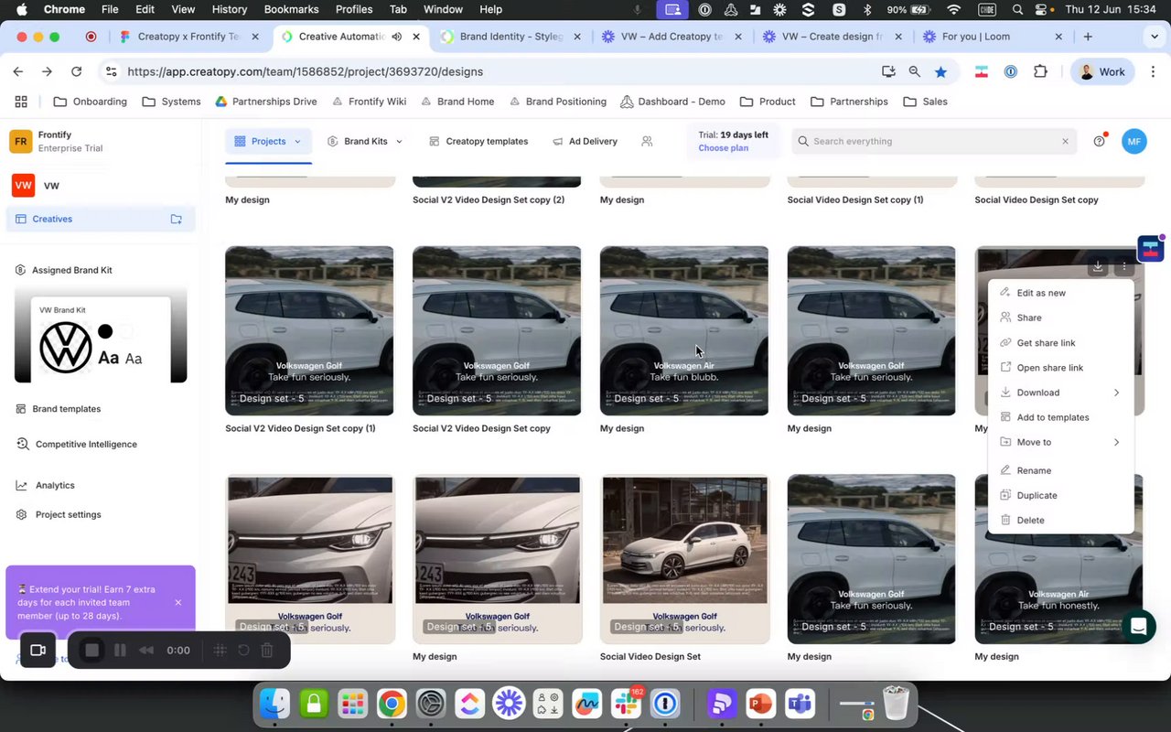1171x732 pixels.
Task: Open the help question mark icon
Action: pyautogui.click(x=1100, y=141)
